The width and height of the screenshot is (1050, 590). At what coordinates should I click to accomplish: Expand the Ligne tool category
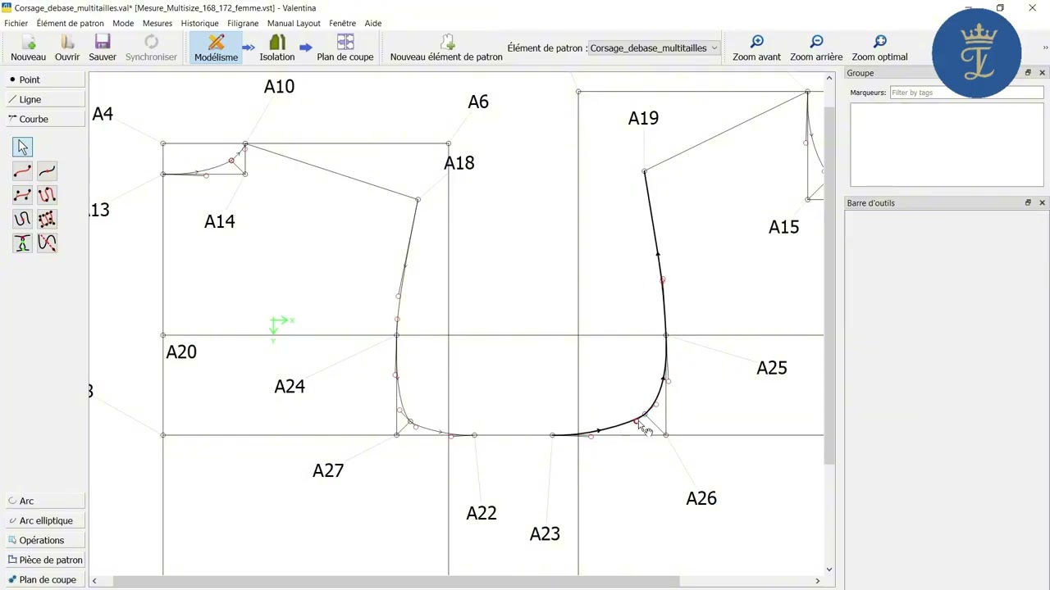pos(45,99)
